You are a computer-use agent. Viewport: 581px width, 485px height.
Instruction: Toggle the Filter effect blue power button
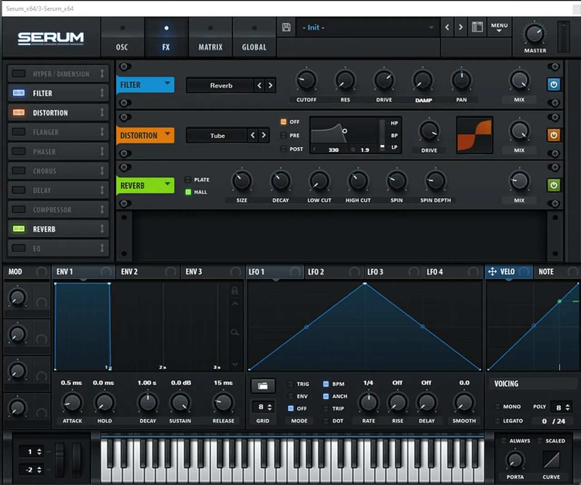(x=554, y=84)
